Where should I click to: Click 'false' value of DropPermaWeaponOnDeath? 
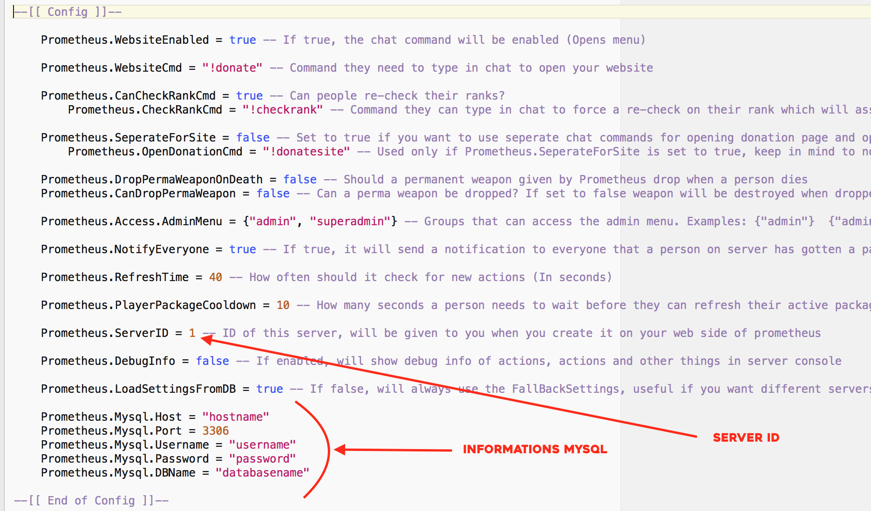tap(300, 180)
